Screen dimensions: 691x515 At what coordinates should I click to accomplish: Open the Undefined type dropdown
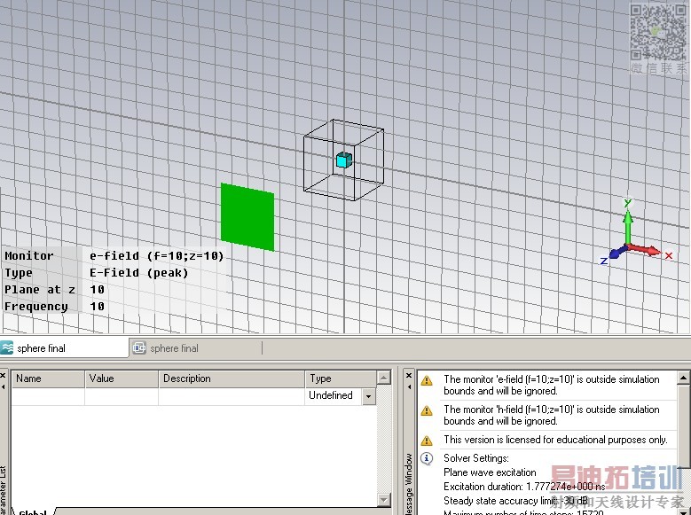tap(368, 396)
